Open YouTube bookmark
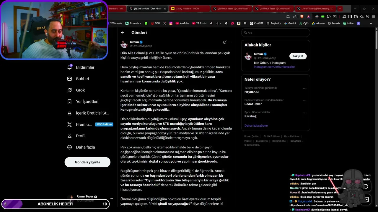Screen dimensions: 378x212 point(182,23)
